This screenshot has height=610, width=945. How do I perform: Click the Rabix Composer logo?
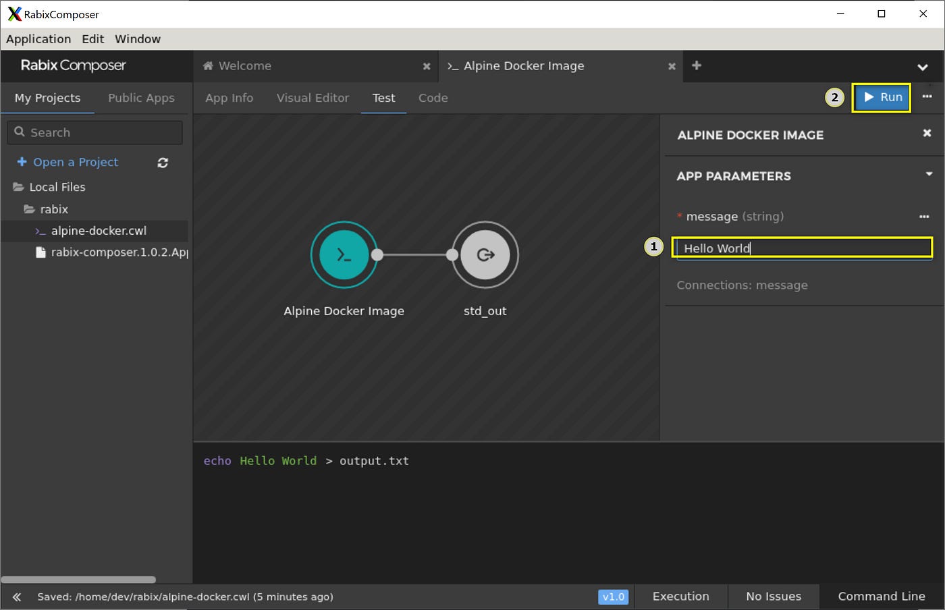(73, 65)
